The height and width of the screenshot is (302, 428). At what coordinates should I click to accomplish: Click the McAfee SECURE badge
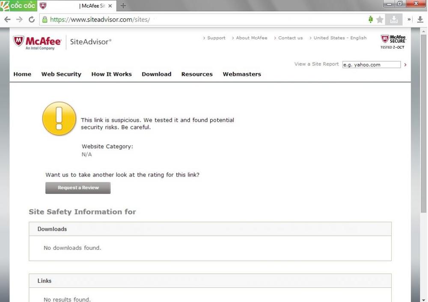pos(393,42)
